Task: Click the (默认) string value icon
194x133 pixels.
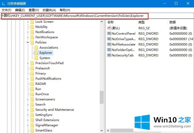Action: click(x=109, y=28)
